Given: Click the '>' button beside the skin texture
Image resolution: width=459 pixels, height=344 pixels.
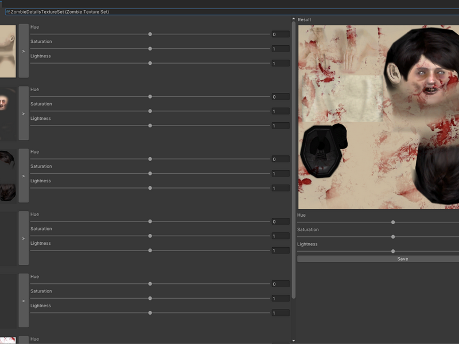Looking at the screenshot, I should [24, 51].
